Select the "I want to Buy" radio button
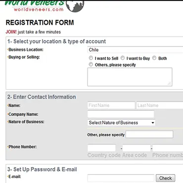The height and width of the screenshot is (183, 183). tap(123, 58)
